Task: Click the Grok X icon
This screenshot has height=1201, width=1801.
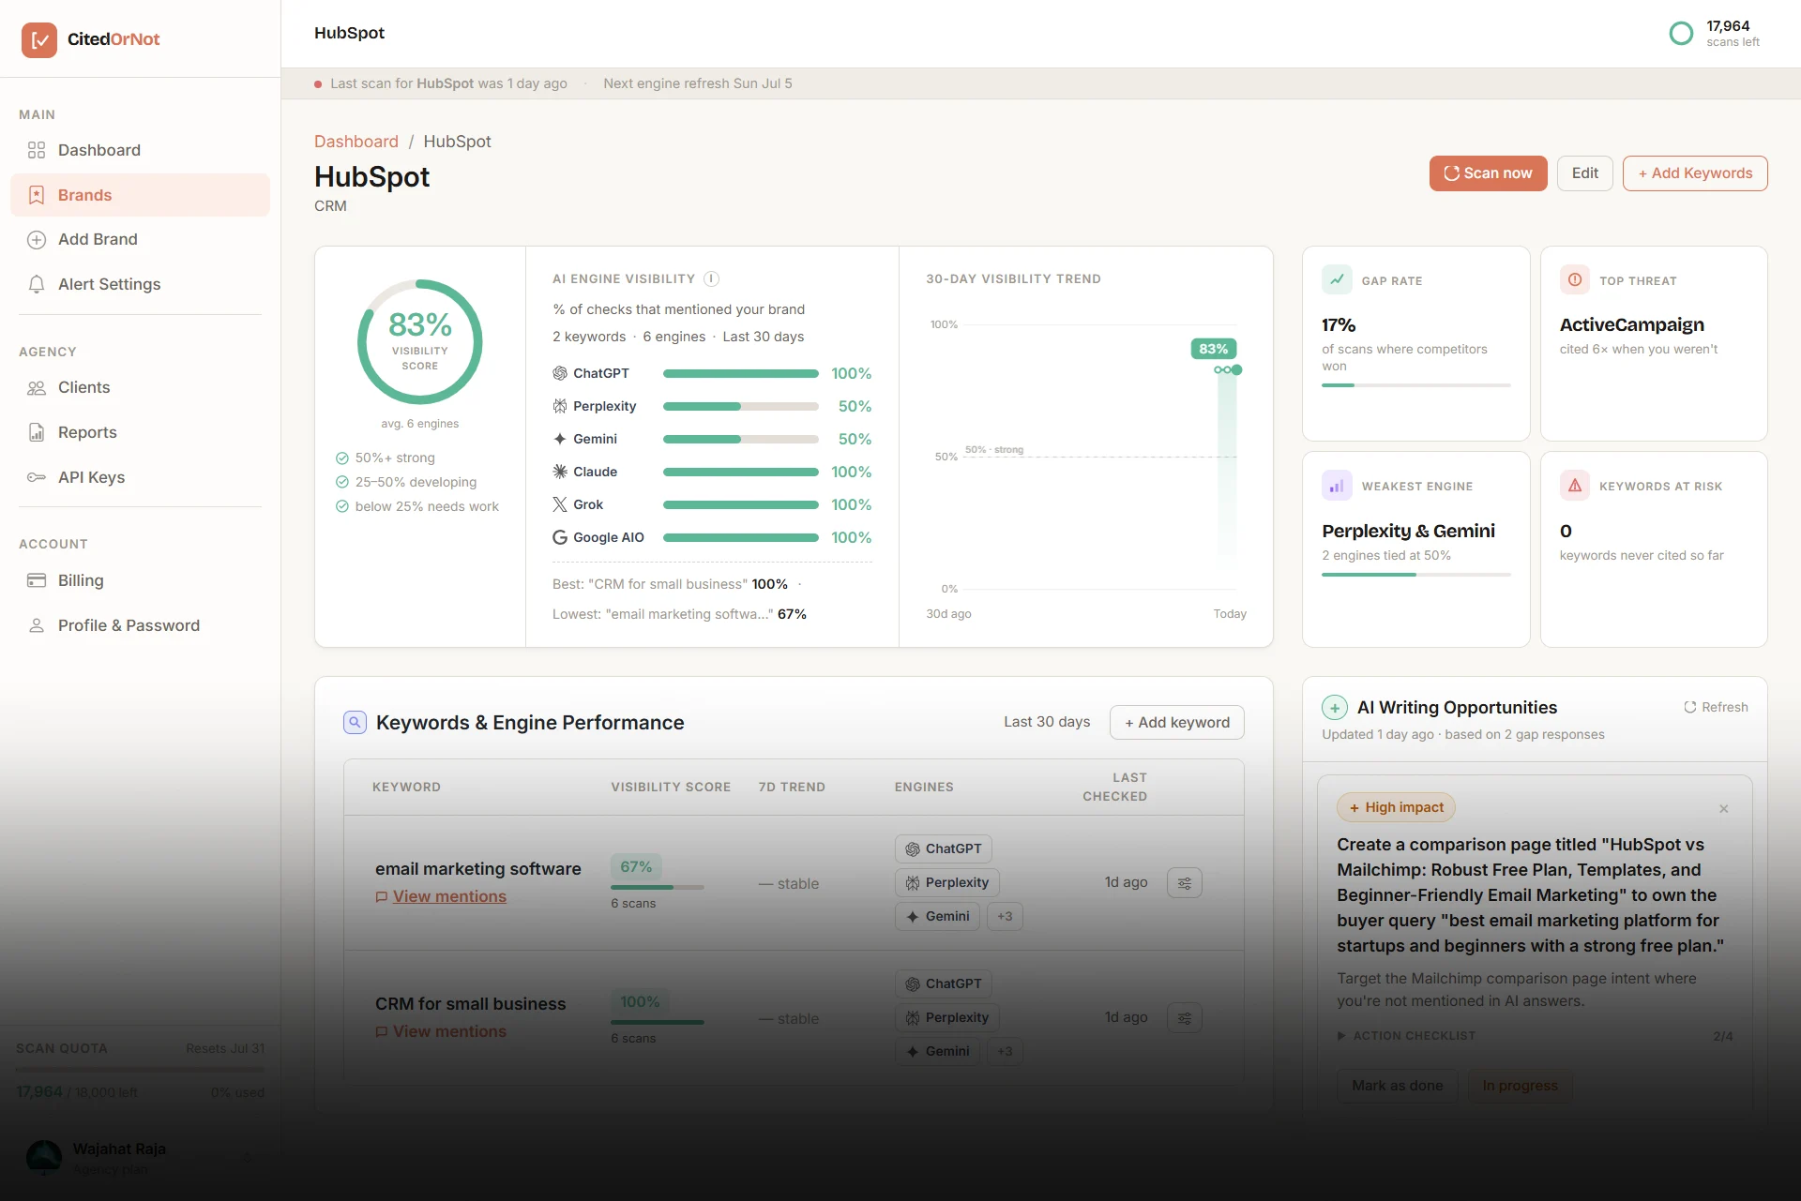Action: 560,504
